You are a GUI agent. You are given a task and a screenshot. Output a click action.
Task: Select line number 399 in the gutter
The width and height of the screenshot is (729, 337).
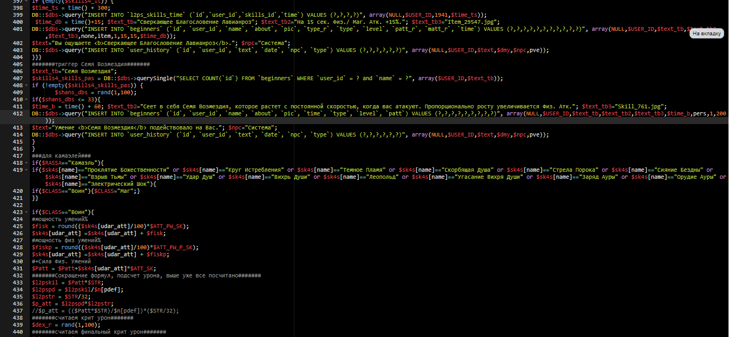coord(16,15)
